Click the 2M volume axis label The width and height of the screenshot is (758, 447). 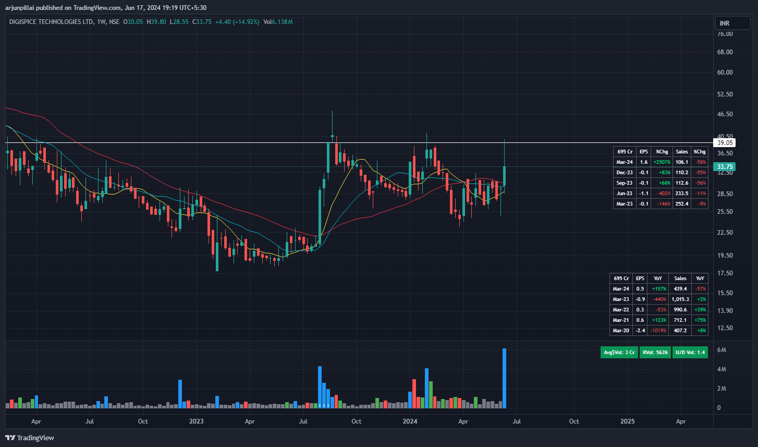(722, 389)
